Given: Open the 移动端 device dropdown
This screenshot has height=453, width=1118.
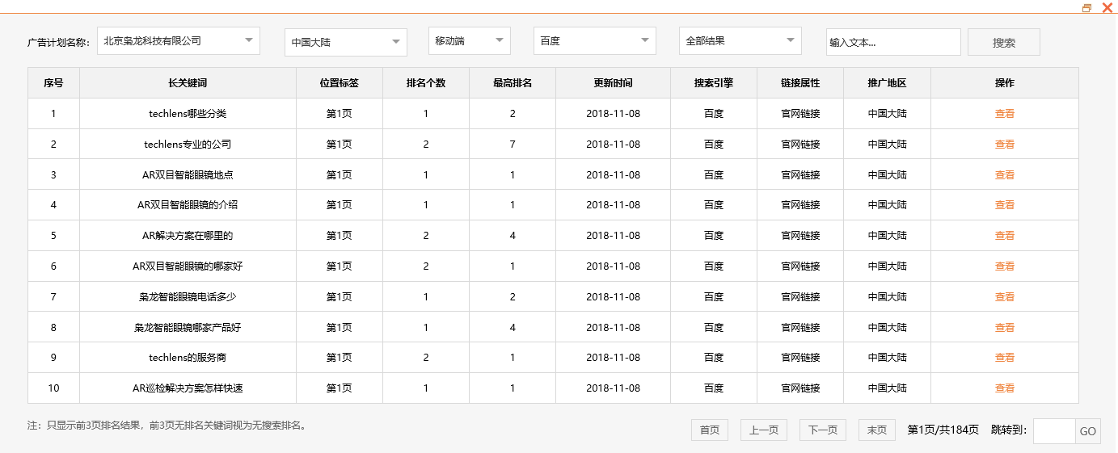Looking at the screenshot, I should click(470, 40).
